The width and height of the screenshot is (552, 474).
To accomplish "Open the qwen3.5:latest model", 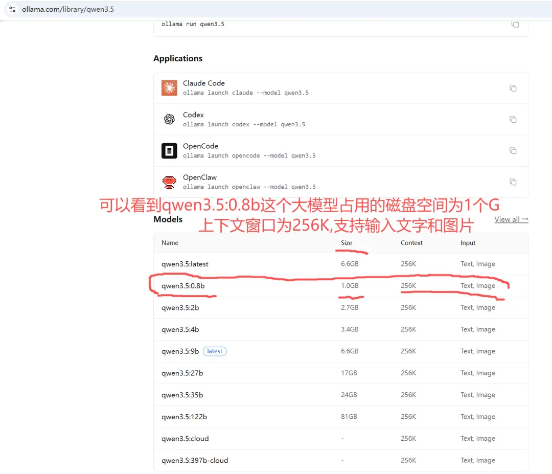I will tap(185, 264).
